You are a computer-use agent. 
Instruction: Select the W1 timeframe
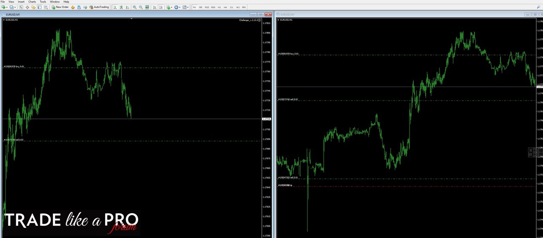pos(238,7)
